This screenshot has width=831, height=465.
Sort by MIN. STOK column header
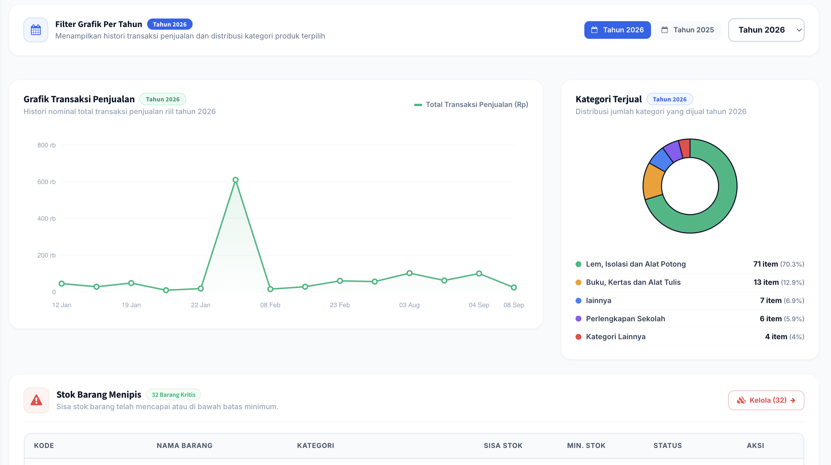point(586,446)
